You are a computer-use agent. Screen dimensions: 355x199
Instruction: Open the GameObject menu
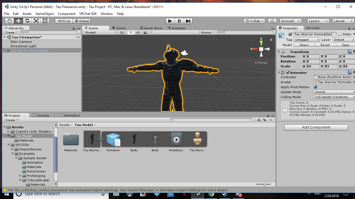45,14
